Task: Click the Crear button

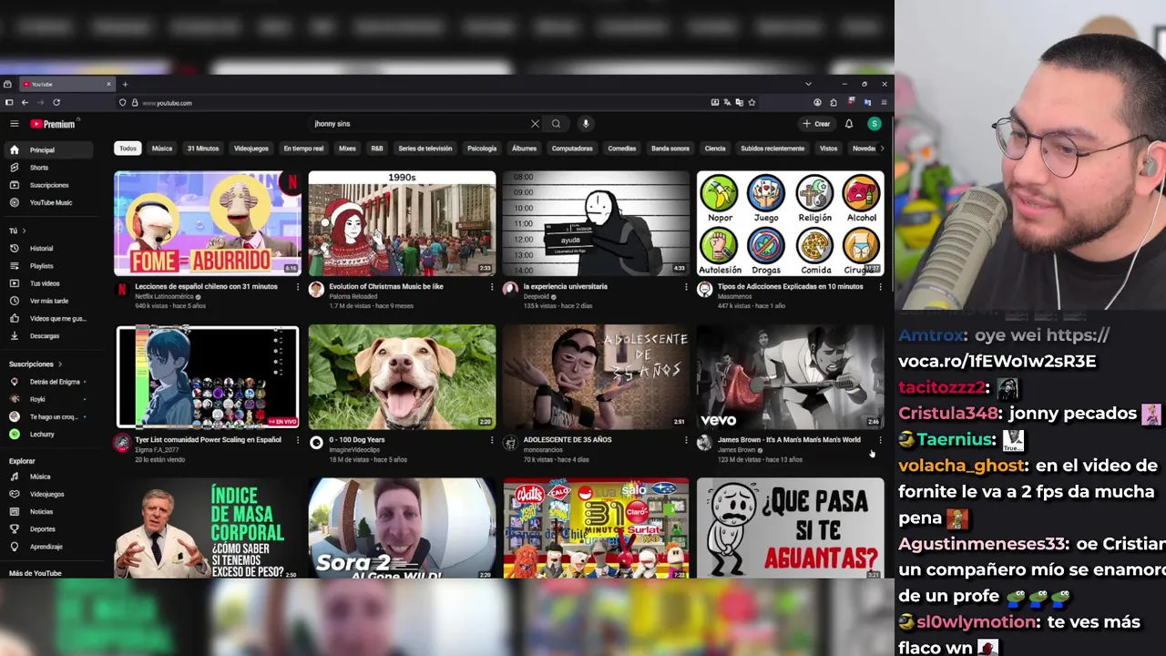Action: [816, 124]
